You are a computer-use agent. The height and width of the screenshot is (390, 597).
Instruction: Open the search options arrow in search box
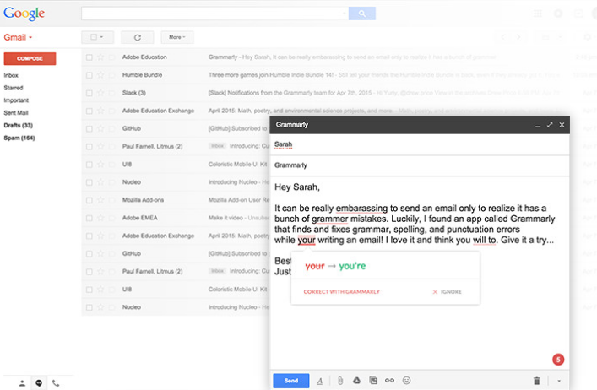[344, 14]
